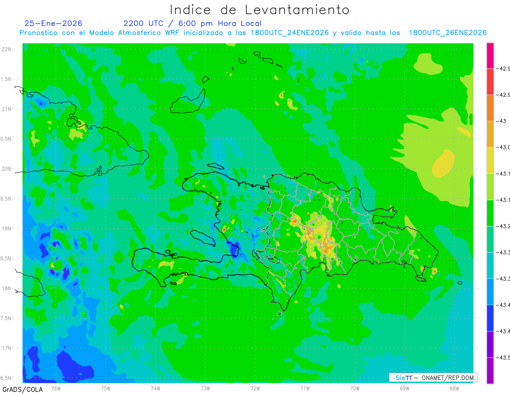Pick the royal blue color bar swatch

pos(490,319)
